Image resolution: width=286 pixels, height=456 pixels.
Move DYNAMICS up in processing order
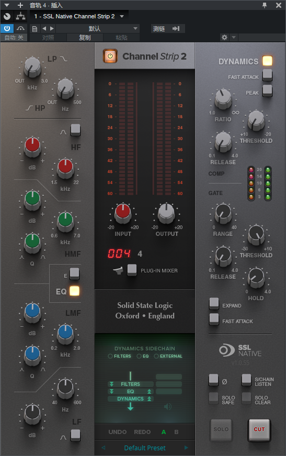[149, 398]
